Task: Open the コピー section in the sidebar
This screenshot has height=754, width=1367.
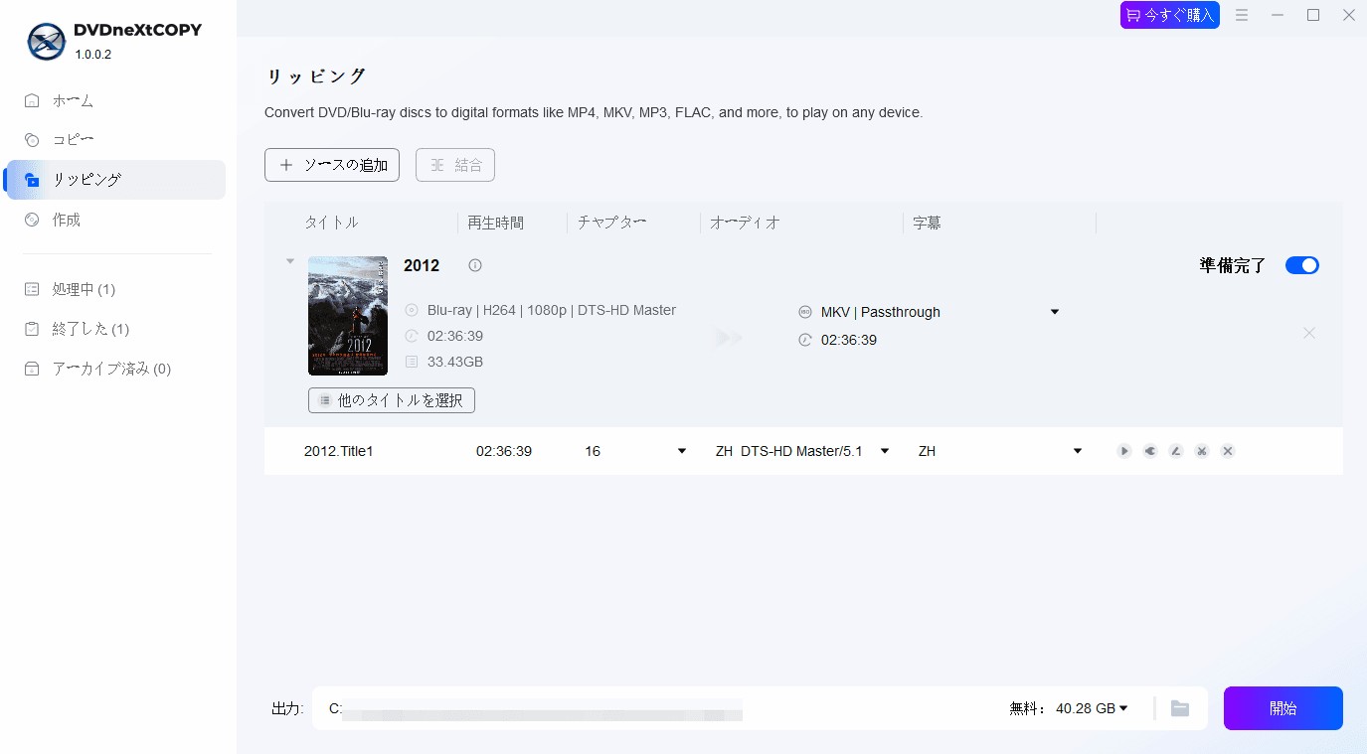Action: [116, 140]
